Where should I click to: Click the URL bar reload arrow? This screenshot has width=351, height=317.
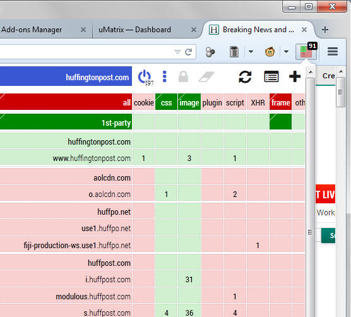[x=189, y=52]
